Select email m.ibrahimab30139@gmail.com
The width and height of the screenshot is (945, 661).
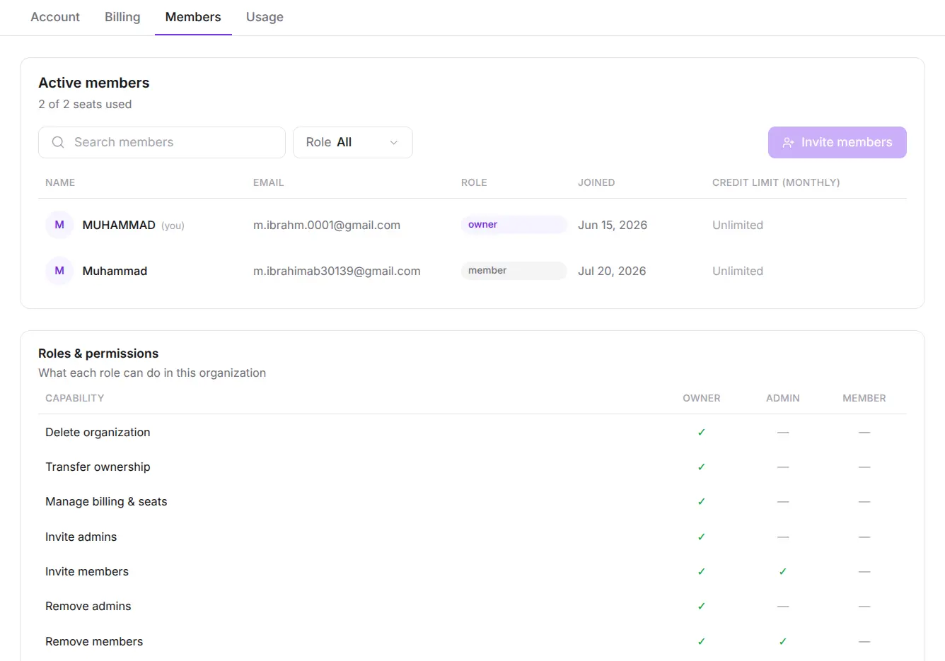(337, 271)
